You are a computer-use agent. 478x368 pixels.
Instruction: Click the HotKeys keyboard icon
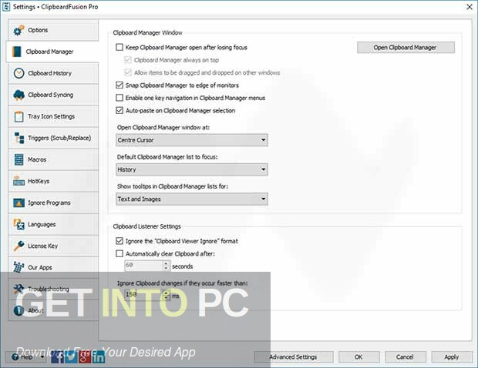coord(19,181)
